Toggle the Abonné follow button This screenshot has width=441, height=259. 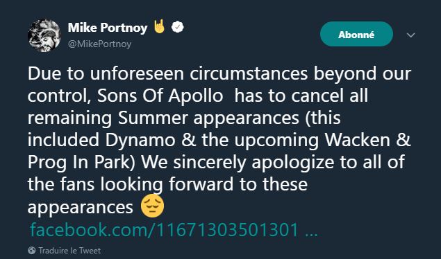pyautogui.click(x=356, y=34)
